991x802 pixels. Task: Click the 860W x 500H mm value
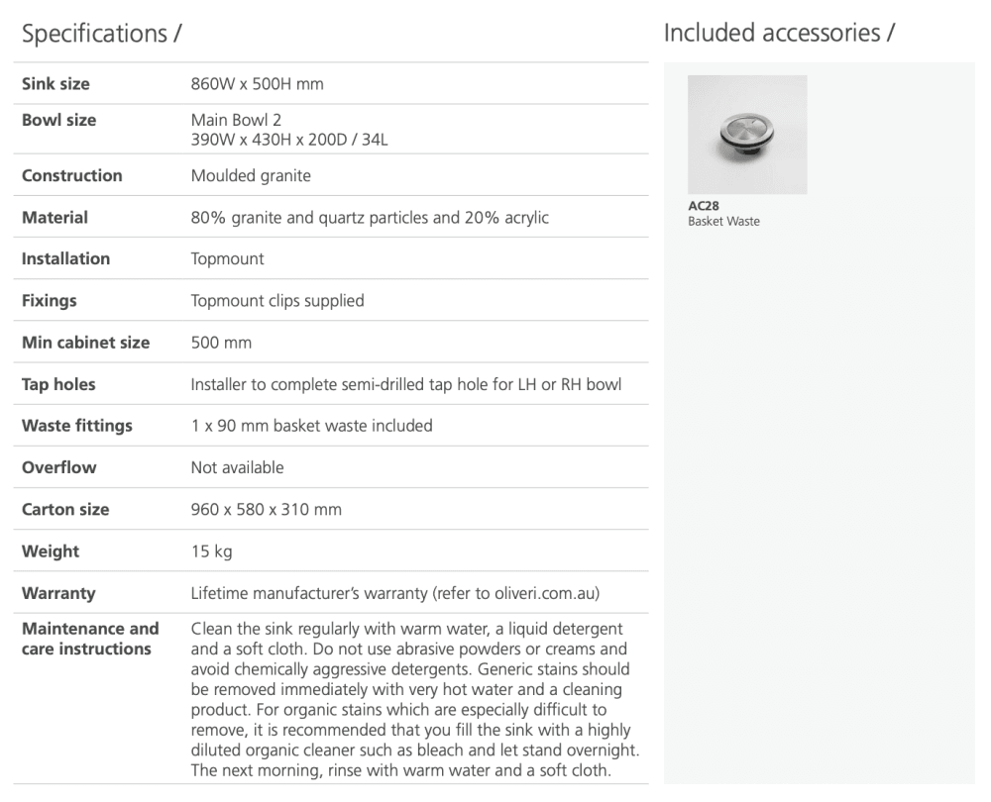coord(257,84)
